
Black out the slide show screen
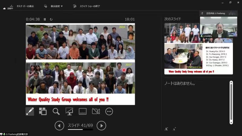pyautogui.click(x=69, y=111)
